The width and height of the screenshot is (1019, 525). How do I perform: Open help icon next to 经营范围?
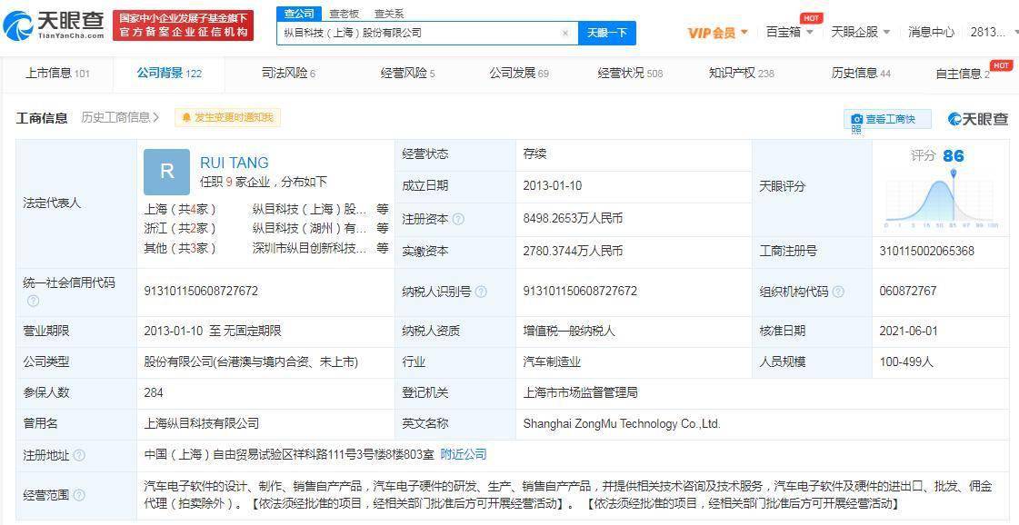pyautogui.click(x=79, y=495)
